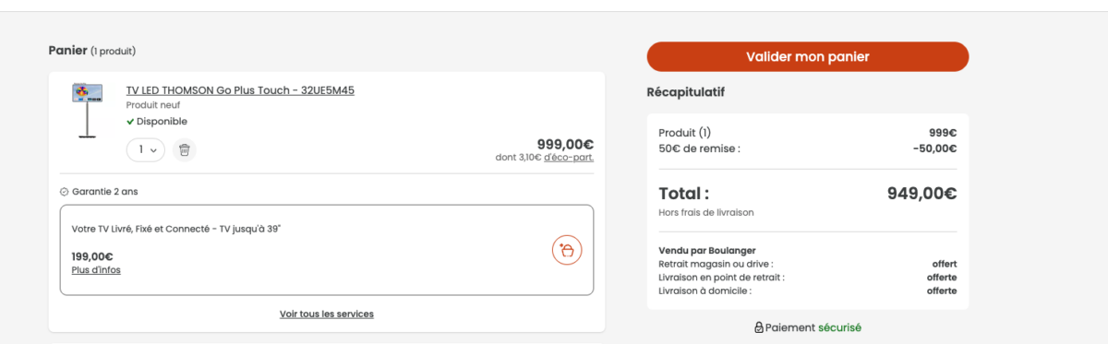Select the Votre TV Livré, Fixé et Connecté card

(x=327, y=250)
